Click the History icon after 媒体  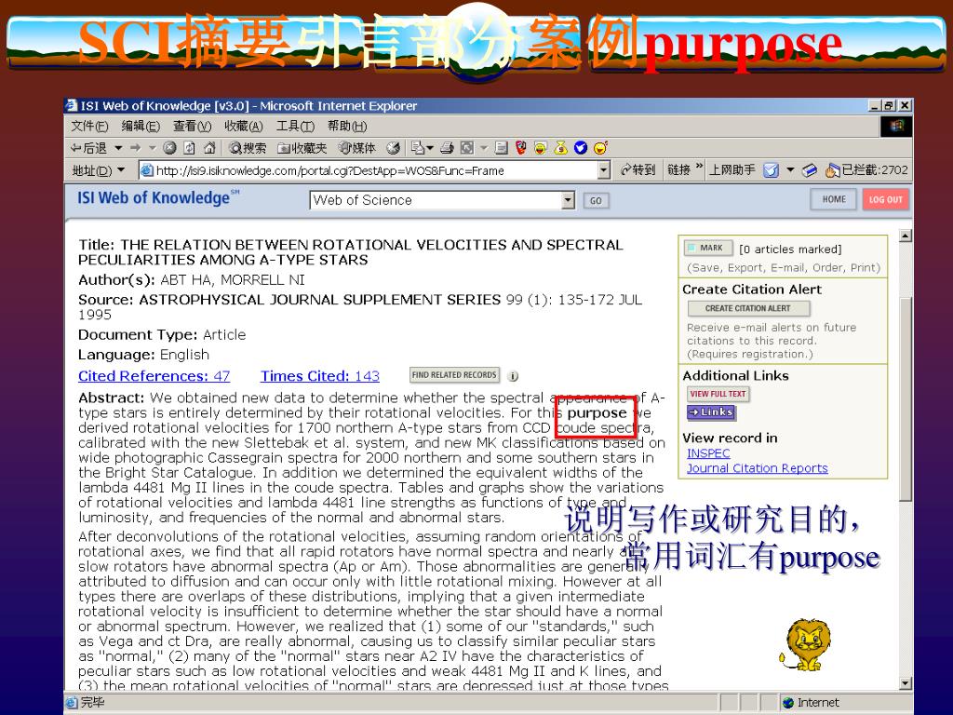(x=394, y=148)
